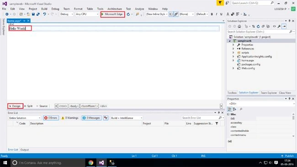Click the Foreground Color letter A icon
297x167 pixels.
click(228, 14)
